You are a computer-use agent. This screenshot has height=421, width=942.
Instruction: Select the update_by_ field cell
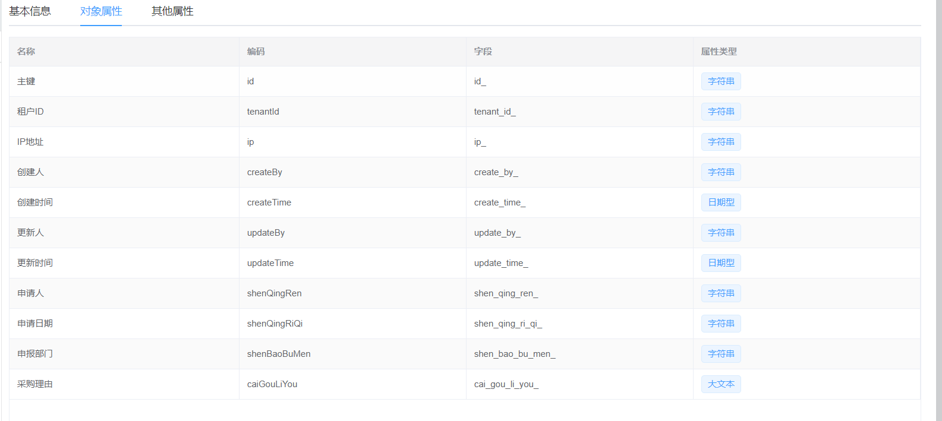[497, 233]
